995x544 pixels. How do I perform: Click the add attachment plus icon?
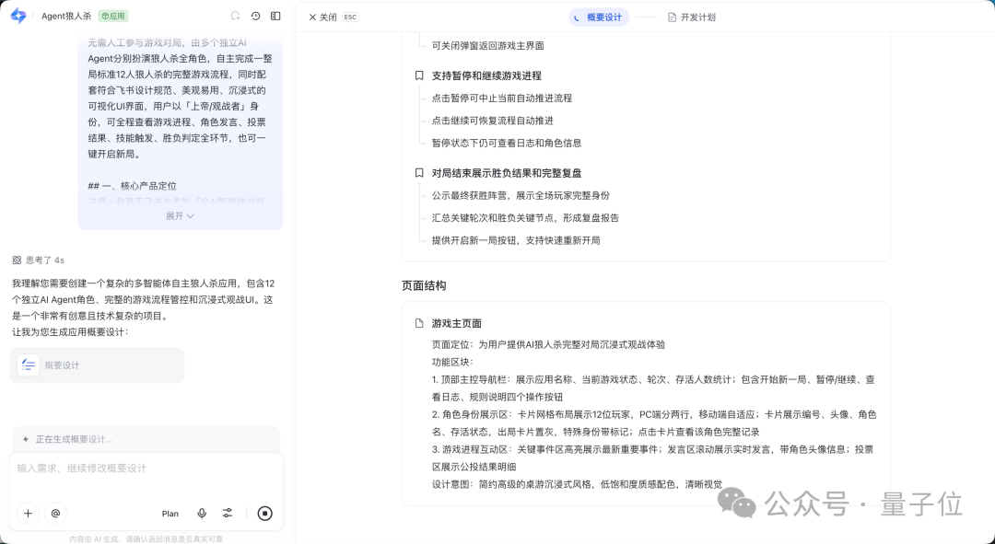28,514
